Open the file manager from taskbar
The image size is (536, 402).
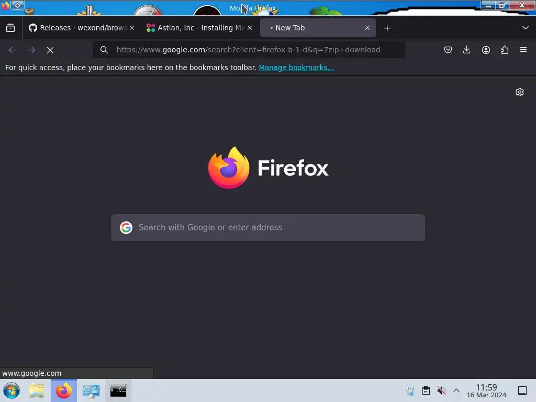(x=37, y=390)
